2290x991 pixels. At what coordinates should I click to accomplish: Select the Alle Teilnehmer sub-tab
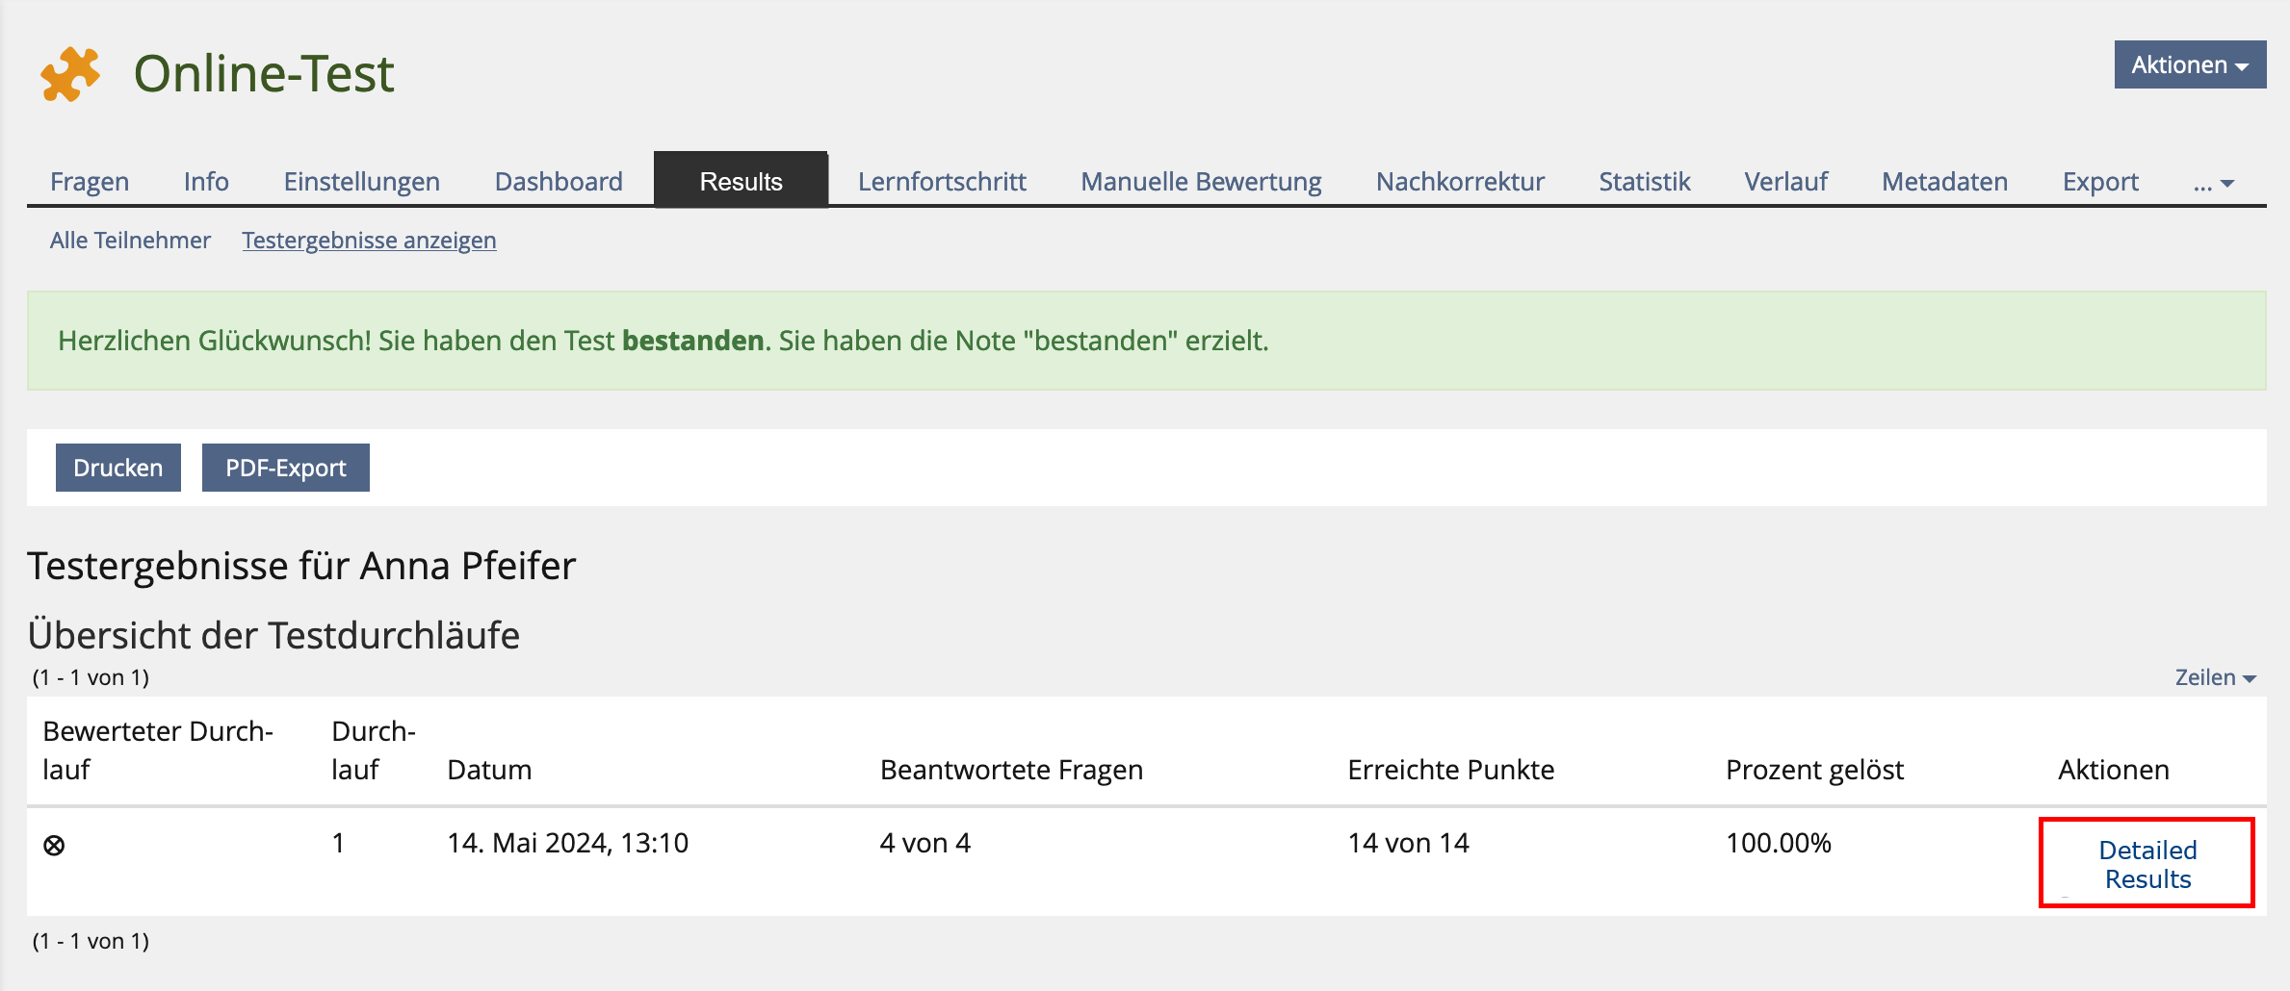click(x=130, y=241)
